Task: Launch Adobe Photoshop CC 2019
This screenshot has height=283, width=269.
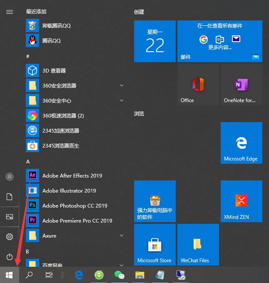Action: point(75,205)
